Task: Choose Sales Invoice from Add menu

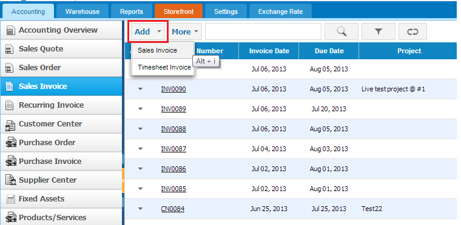Action: tap(163, 50)
